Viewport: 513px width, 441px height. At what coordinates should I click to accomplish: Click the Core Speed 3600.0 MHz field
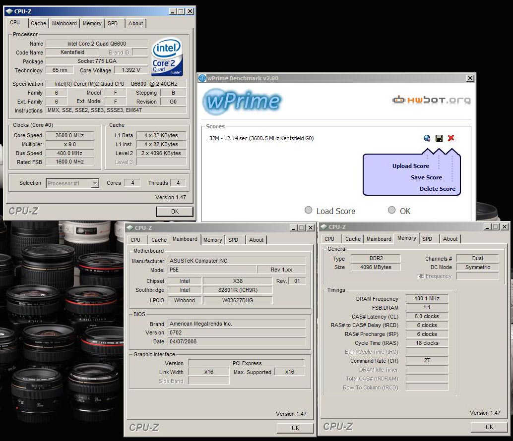(x=69, y=135)
